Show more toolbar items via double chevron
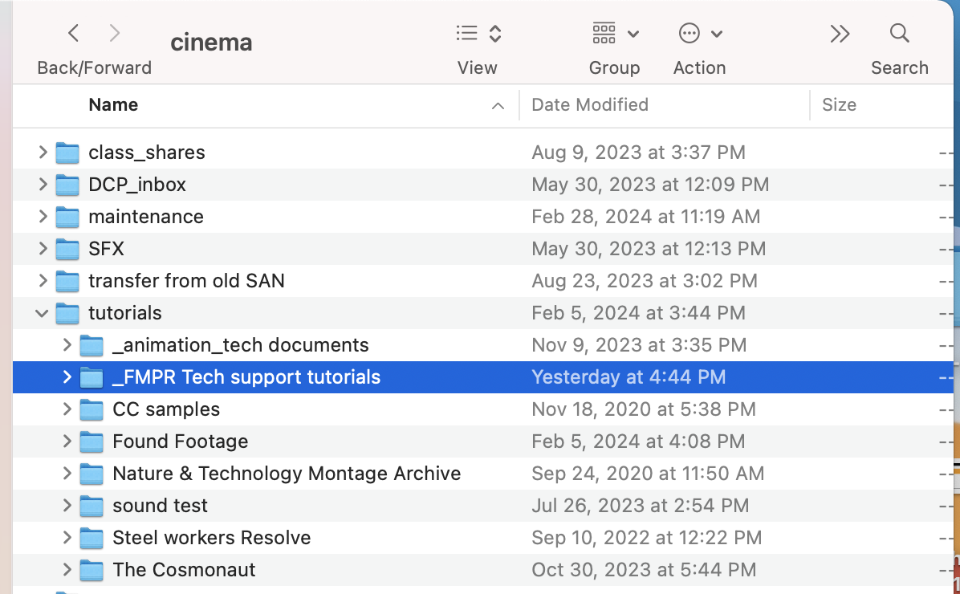The width and height of the screenshot is (960, 594). [x=840, y=34]
